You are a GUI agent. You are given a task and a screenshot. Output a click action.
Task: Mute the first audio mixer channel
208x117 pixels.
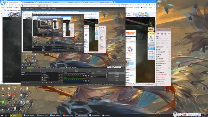click(x=86, y=76)
